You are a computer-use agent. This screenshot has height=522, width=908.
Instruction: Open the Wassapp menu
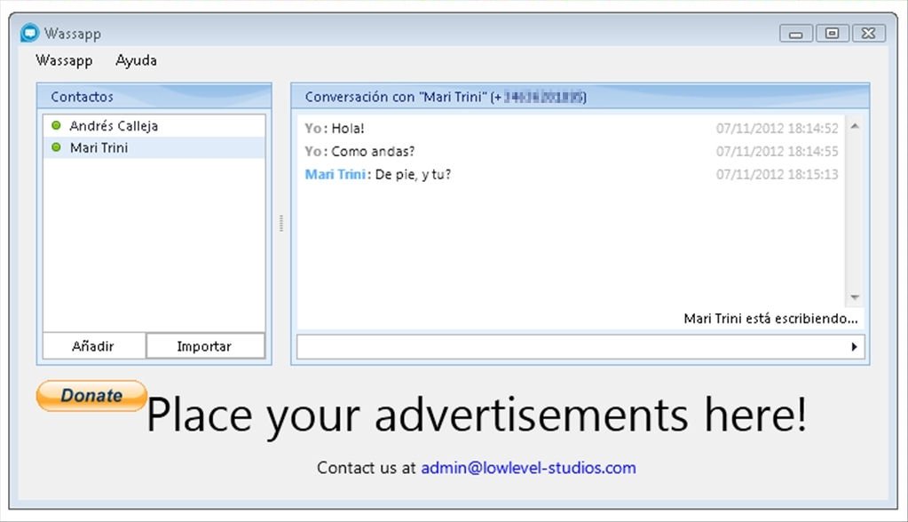click(64, 60)
